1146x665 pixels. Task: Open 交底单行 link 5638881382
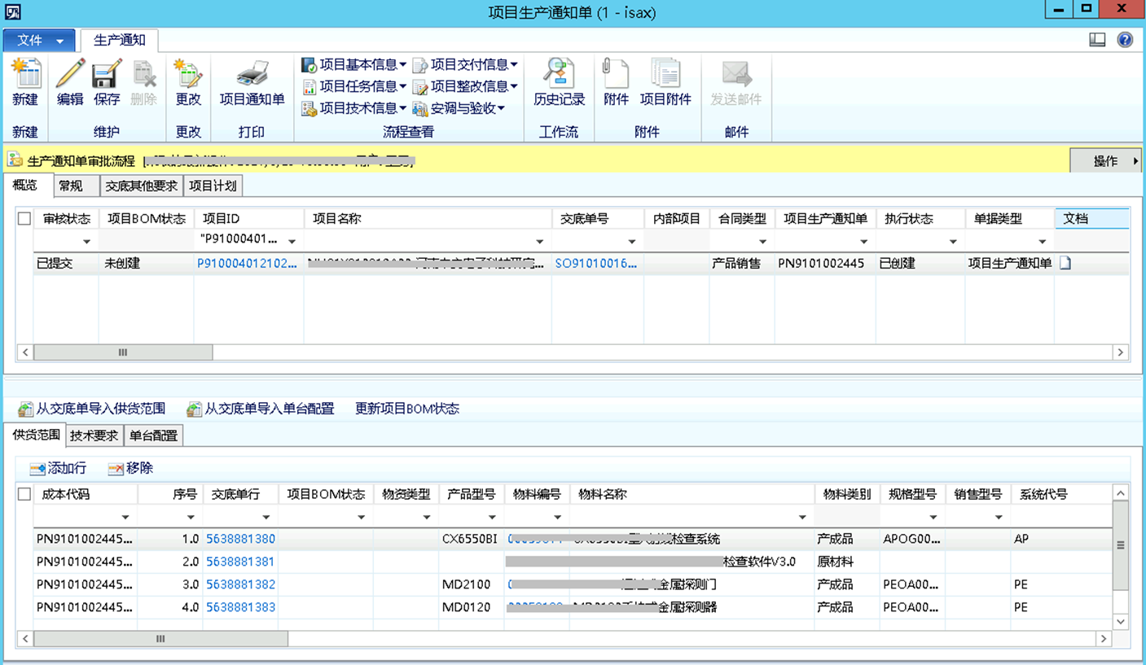tap(240, 584)
